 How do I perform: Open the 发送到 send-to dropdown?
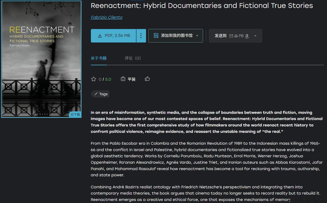236,36
